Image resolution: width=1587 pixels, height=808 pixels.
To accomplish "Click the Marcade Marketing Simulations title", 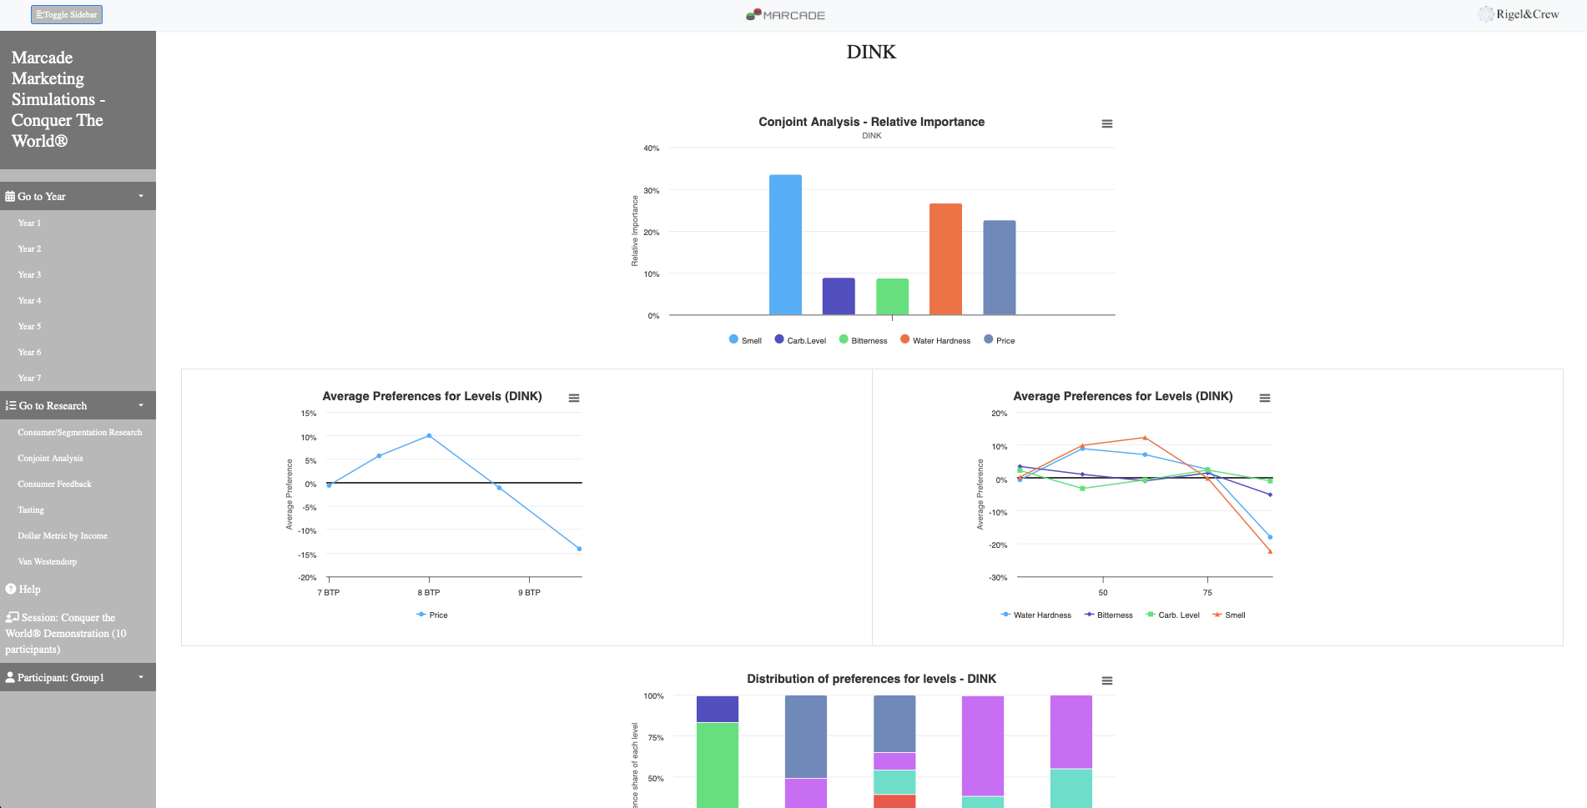I will click(x=58, y=99).
